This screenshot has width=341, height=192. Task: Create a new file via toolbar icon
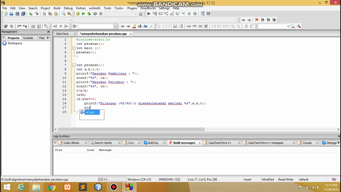coord(6,14)
